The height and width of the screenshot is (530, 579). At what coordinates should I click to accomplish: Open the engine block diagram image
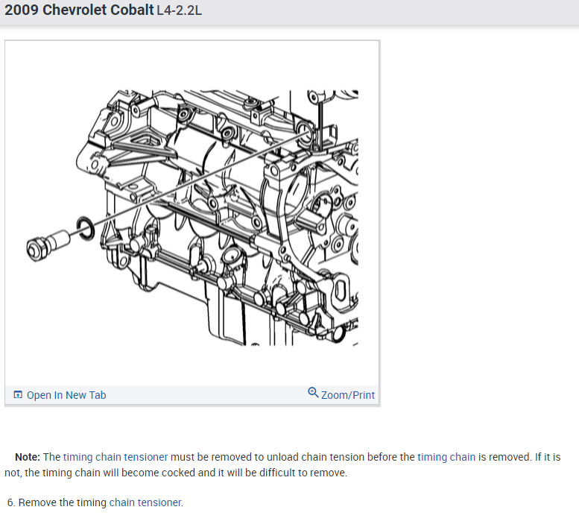192,218
